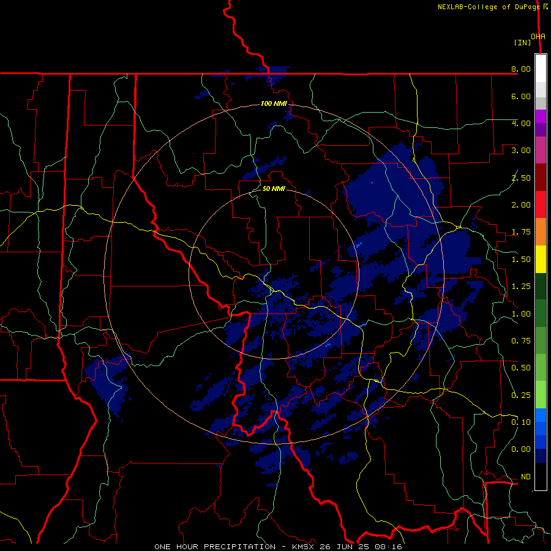The height and width of the screenshot is (551, 551).
Task: Click the 1.00 scale value
Action: point(521,314)
